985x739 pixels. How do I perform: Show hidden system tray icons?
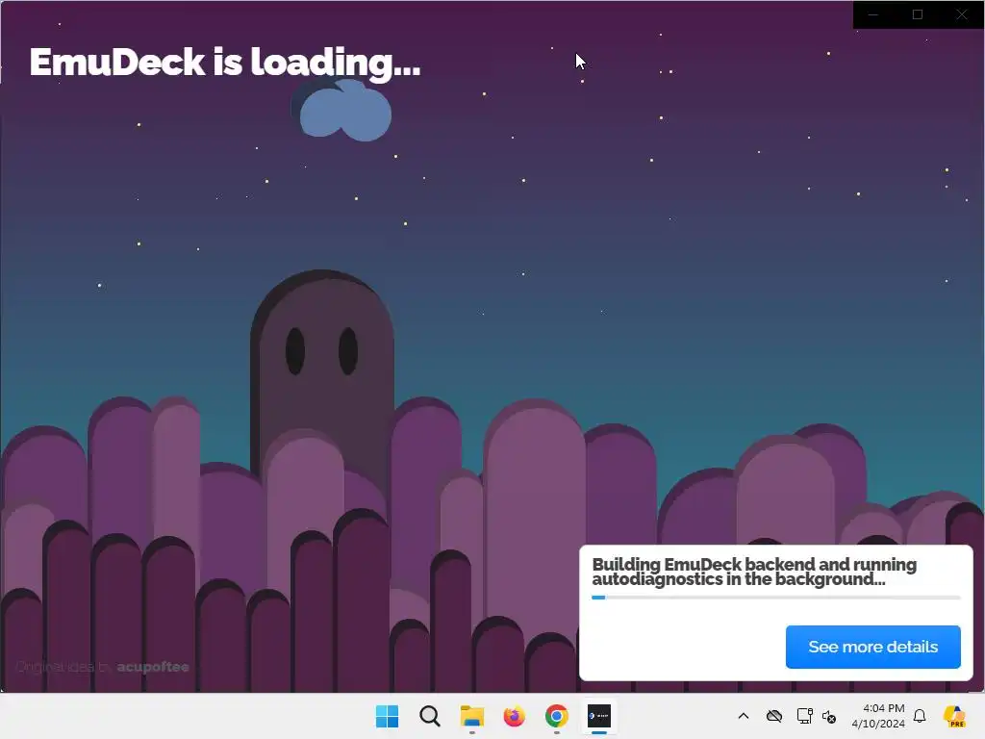(x=744, y=716)
